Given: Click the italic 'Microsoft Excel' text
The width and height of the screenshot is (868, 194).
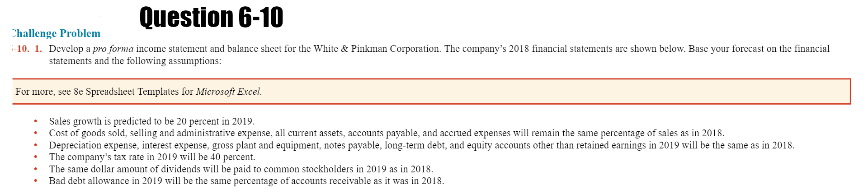Looking at the screenshot, I should point(228,92).
